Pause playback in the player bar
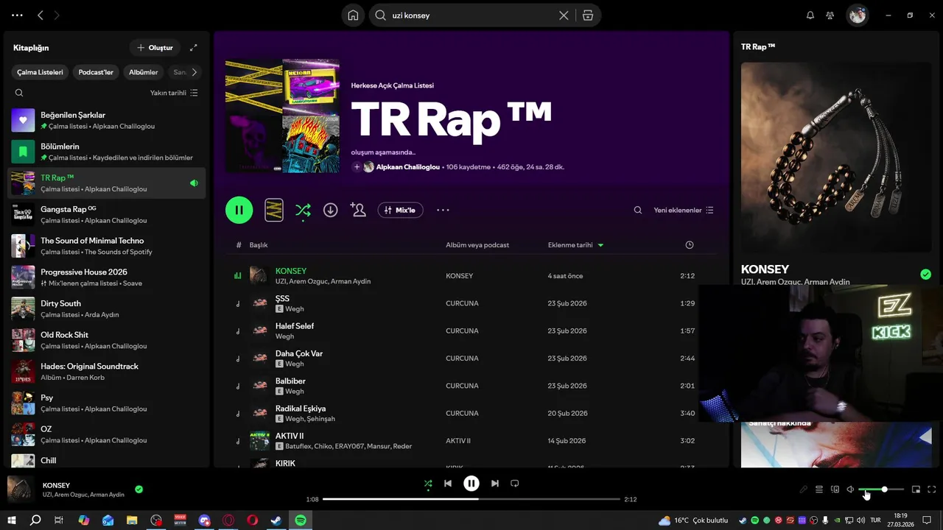 (x=471, y=484)
